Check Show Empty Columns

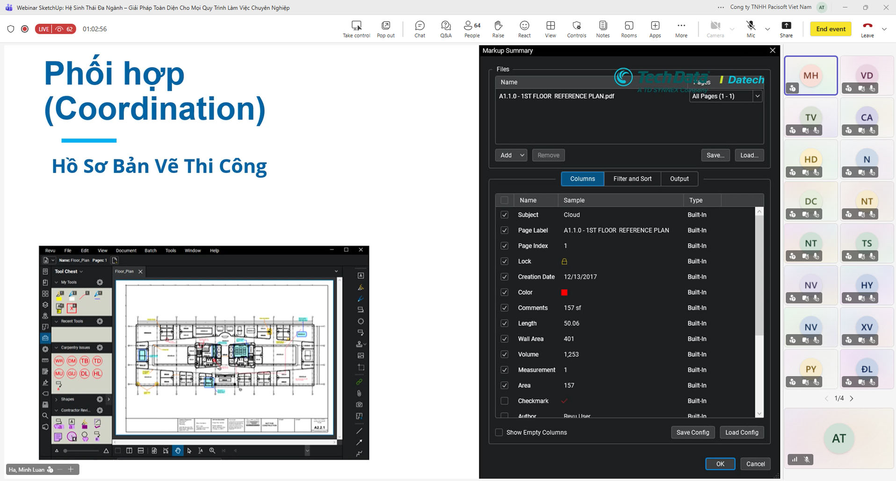[x=499, y=432]
